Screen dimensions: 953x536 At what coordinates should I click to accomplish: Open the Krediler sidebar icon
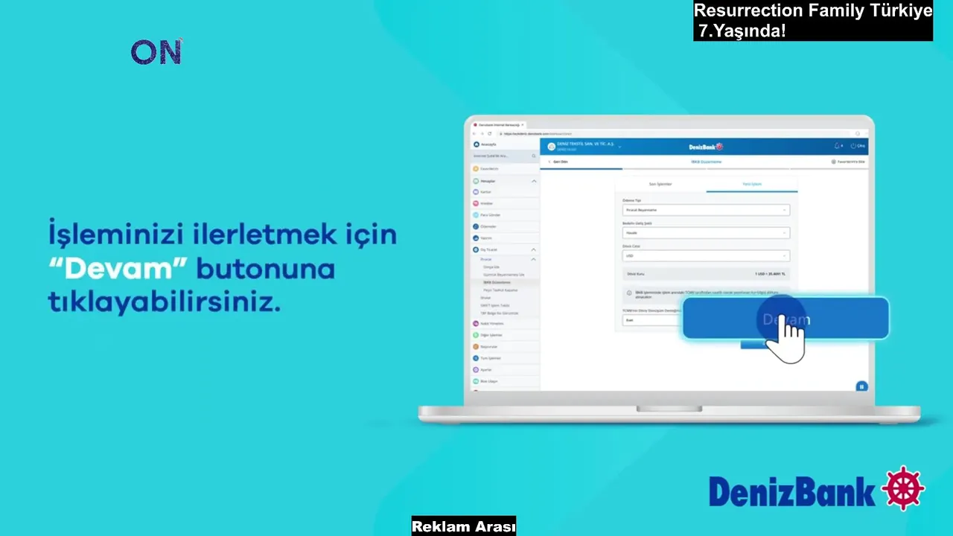(x=476, y=203)
